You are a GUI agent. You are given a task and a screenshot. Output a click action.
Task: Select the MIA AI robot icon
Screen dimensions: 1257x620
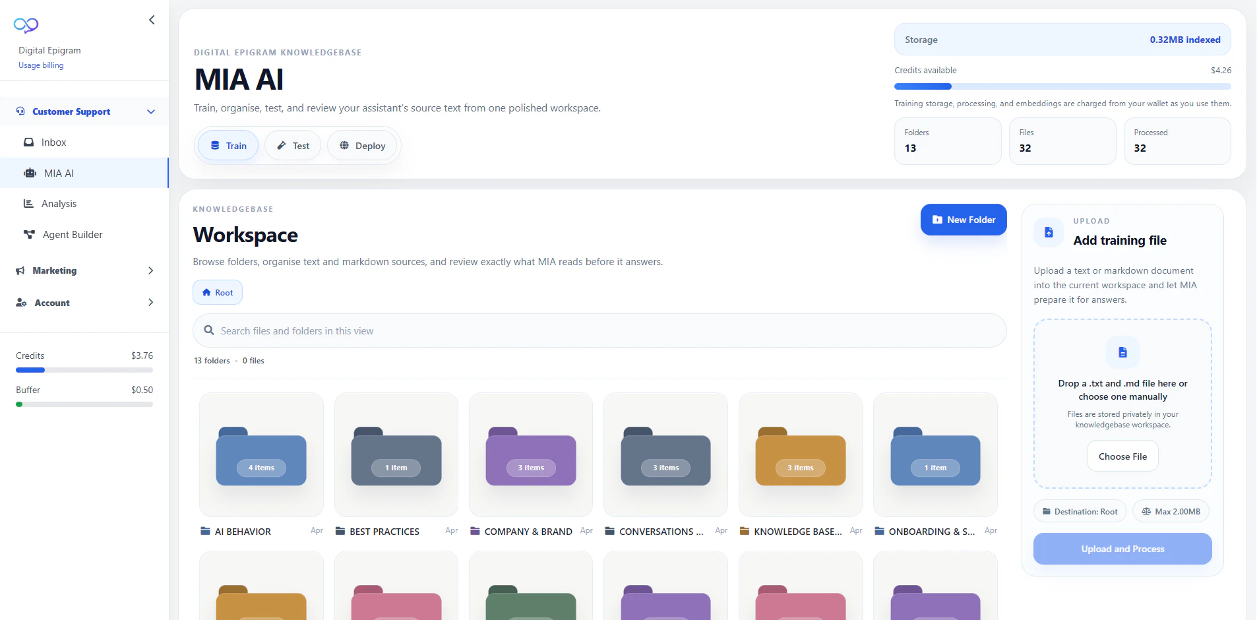click(x=30, y=173)
